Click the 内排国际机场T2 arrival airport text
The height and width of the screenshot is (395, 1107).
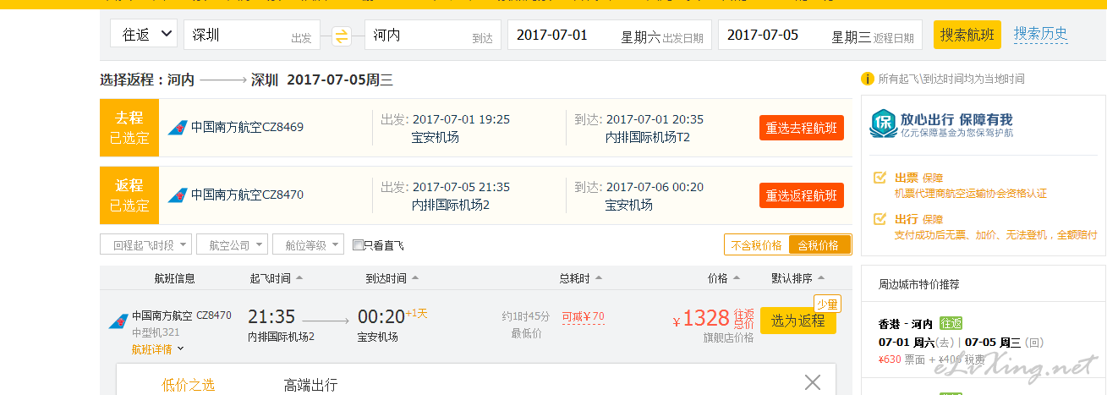point(648,137)
